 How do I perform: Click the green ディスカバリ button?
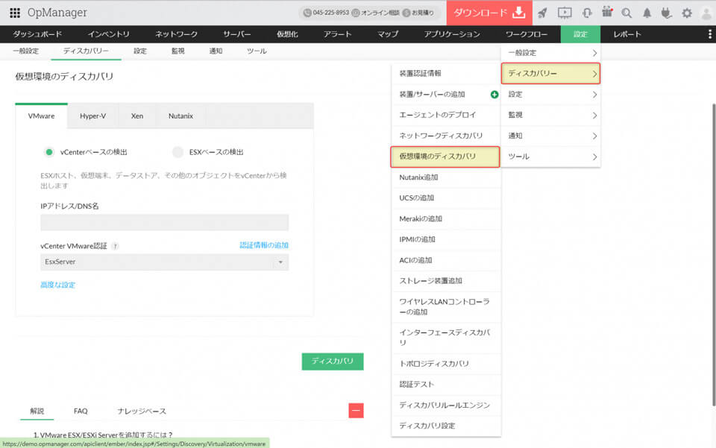pyautogui.click(x=333, y=361)
